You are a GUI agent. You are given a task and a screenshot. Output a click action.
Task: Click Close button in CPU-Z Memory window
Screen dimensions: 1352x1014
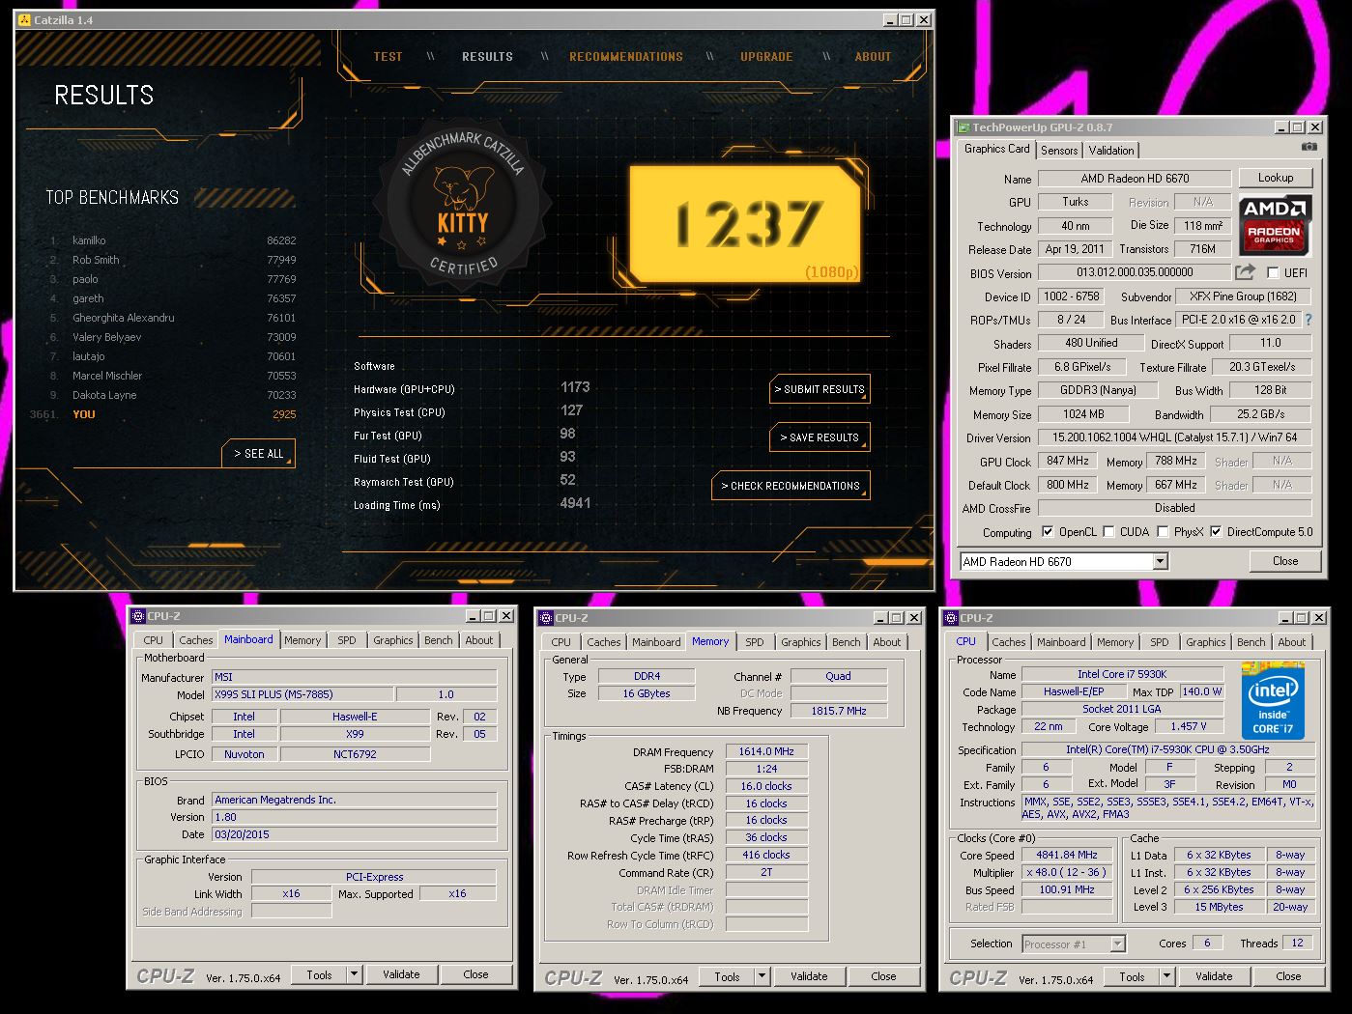pos(883,976)
